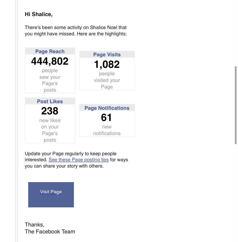Viewport: 238px width, 242px height.
Task: Click the 444,802 reach number
Action: [x=50, y=61]
